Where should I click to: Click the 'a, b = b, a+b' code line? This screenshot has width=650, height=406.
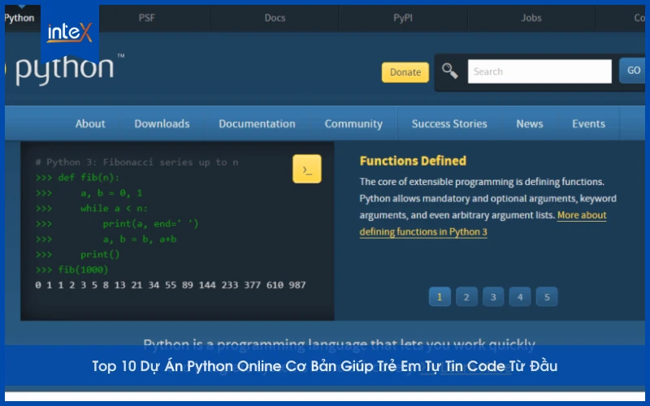(x=106, y=239)
